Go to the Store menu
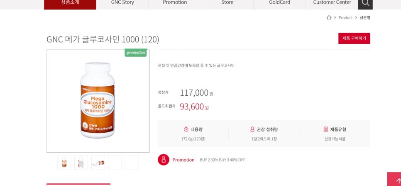Viewport: 401px width, 186px height. 227,3
